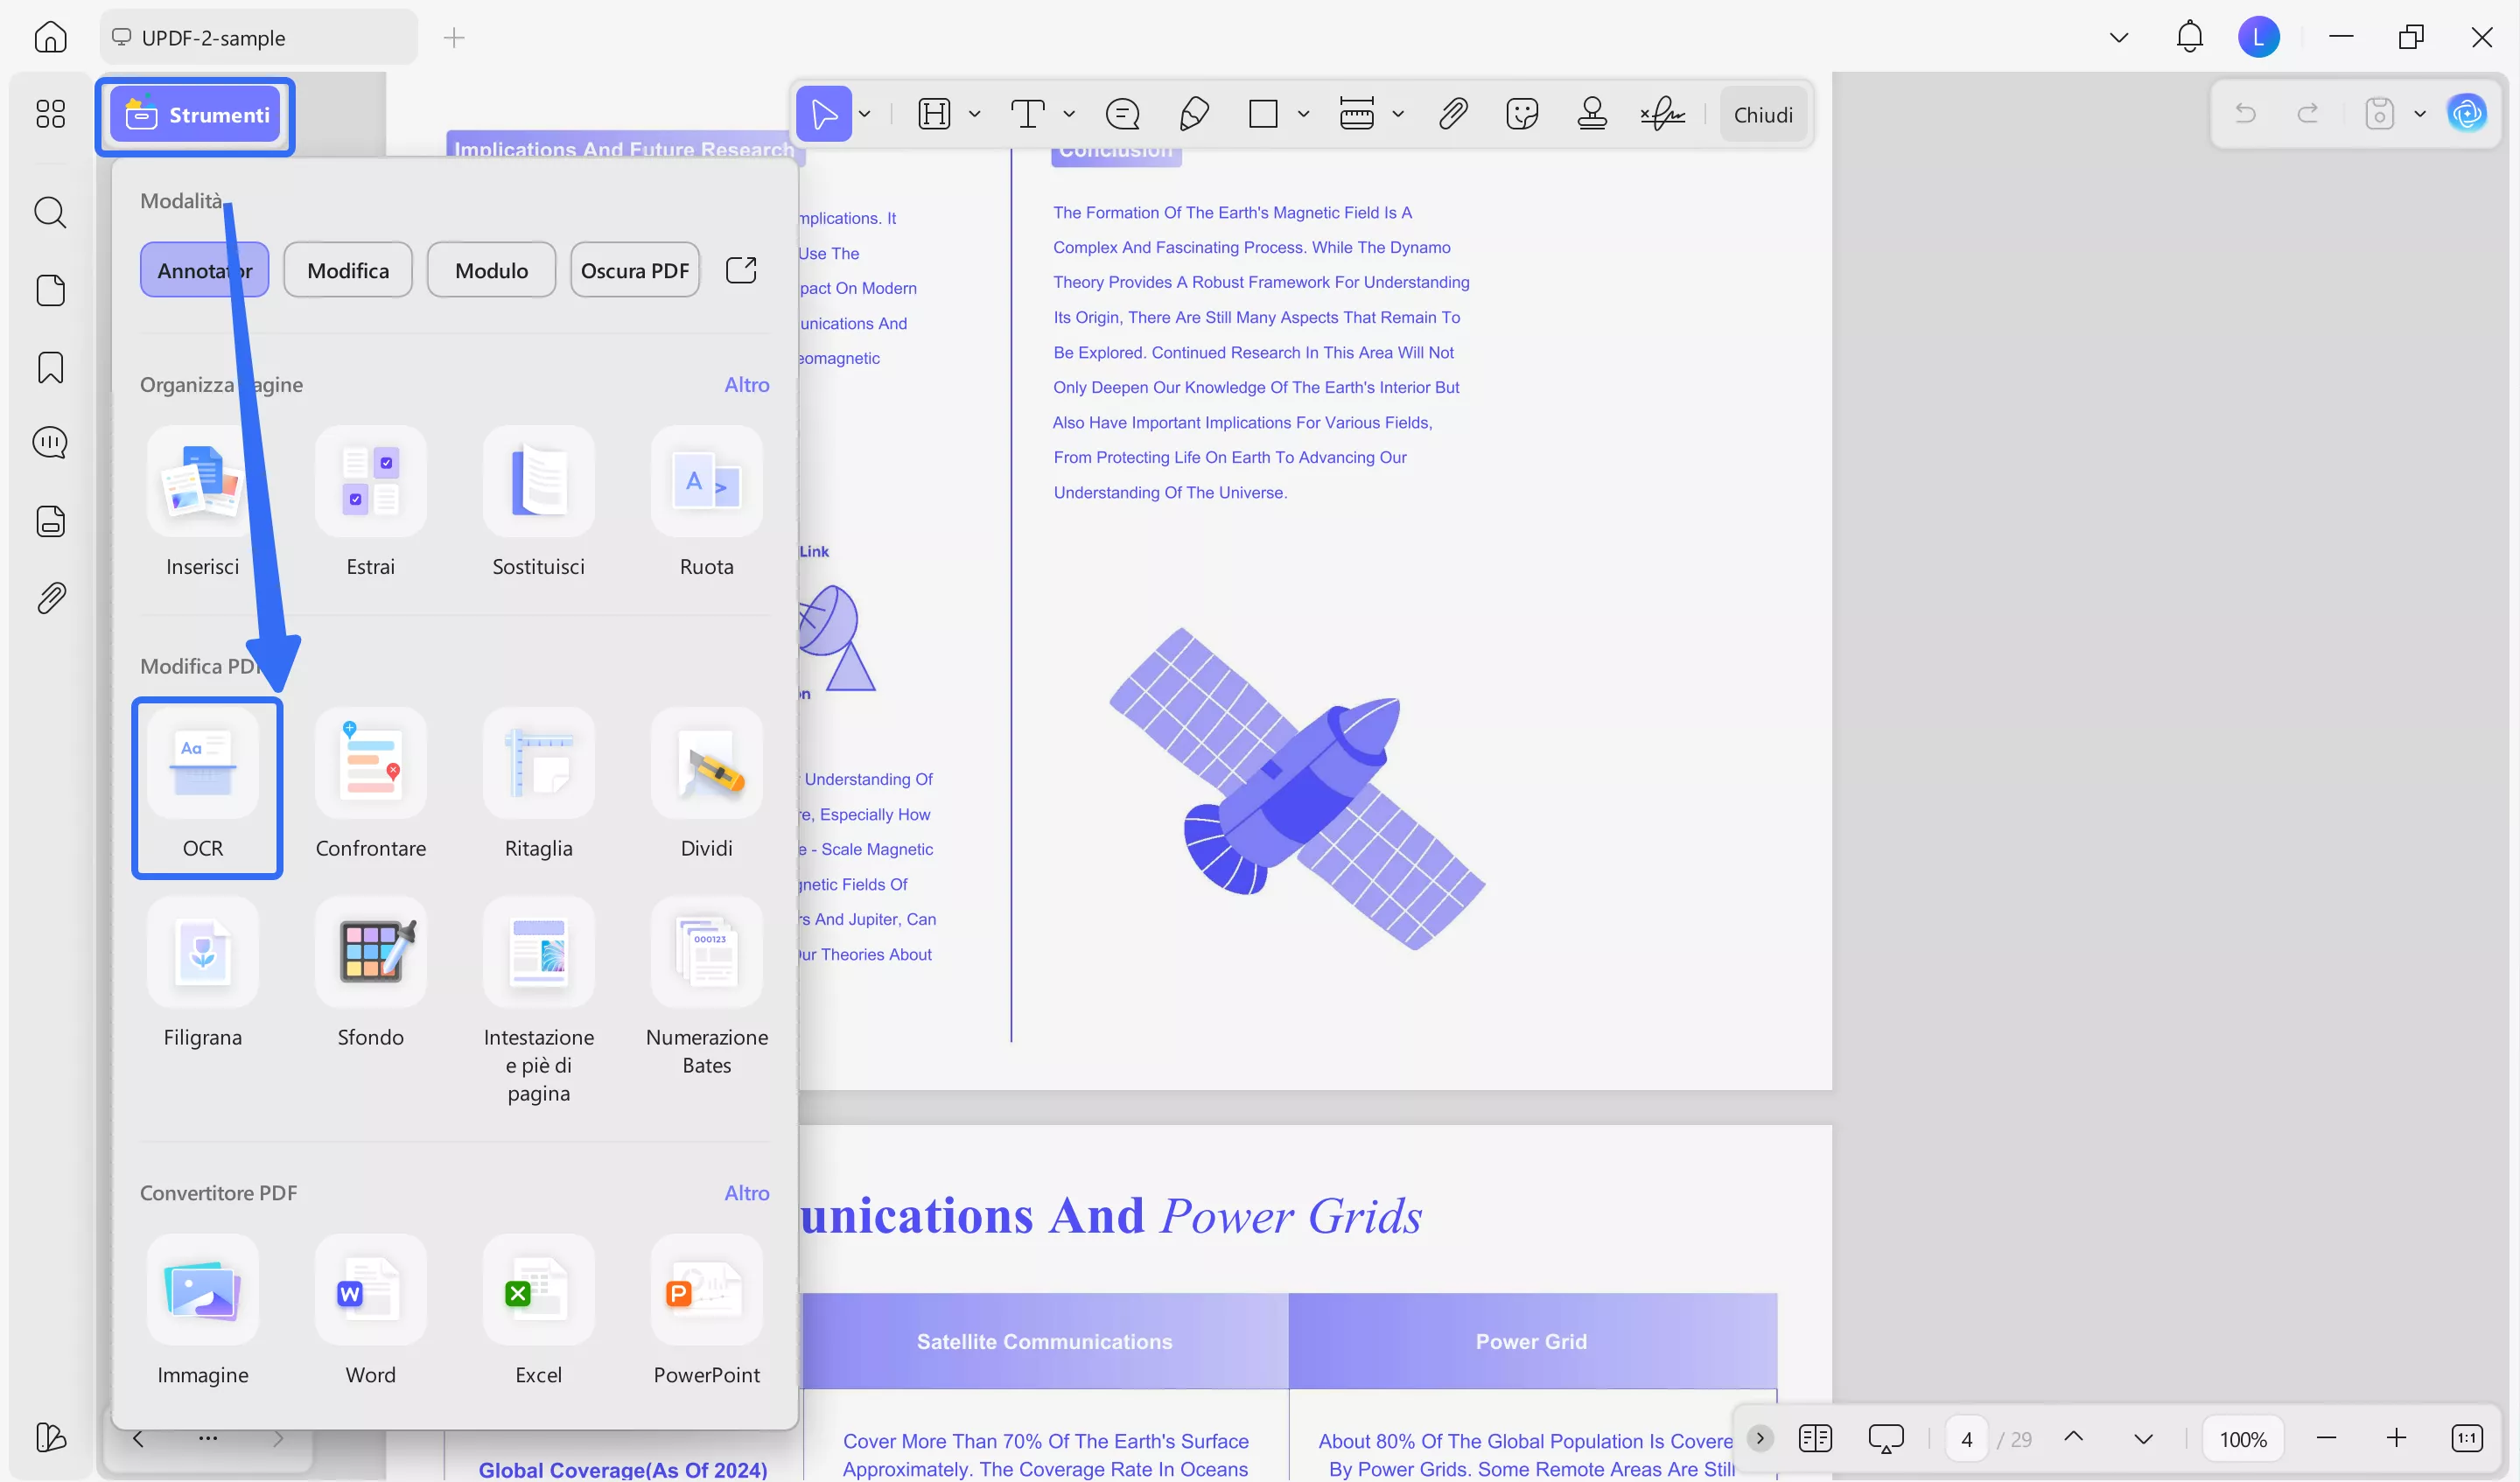The height and width of the screenshot is (1482, 2520).
Task: Open the Sfondo background tool
Action: pyautogui.click(x=370, y=953)
